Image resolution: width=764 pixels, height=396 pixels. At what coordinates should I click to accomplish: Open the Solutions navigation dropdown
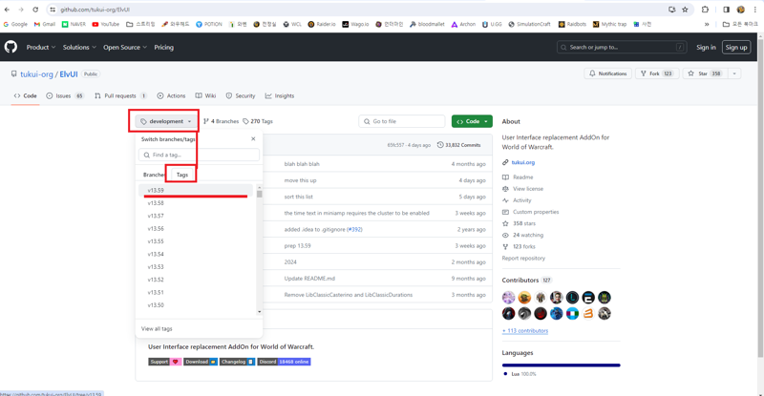click(x=79, y=47)
